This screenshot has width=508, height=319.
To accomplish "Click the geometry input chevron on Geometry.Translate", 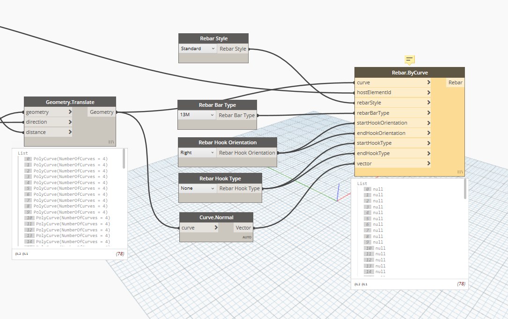I will (70, 112).
